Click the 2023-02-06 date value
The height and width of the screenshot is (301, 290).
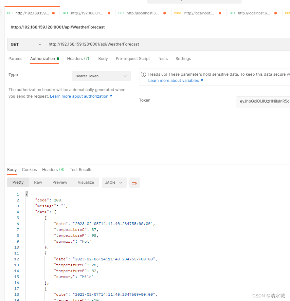(x=114, y=259)
